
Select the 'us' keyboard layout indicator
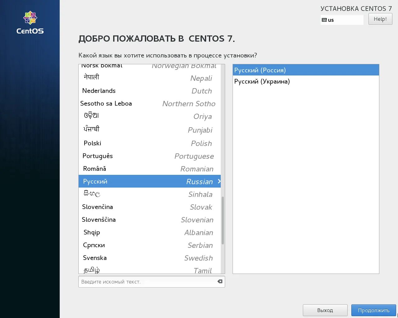pos(342,20)
